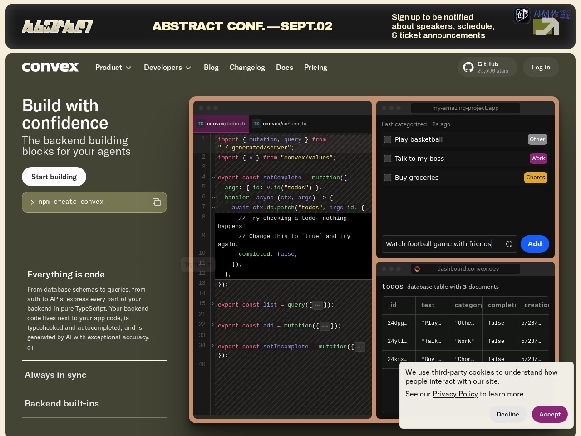Expand the folded setIncomplete mutation on line 34
Image resolution: width=581 pixels, height=436 pixels.
[213, 346]
